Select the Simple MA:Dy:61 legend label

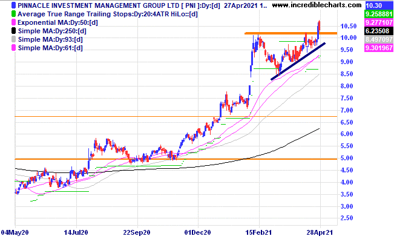click(50, 48)
